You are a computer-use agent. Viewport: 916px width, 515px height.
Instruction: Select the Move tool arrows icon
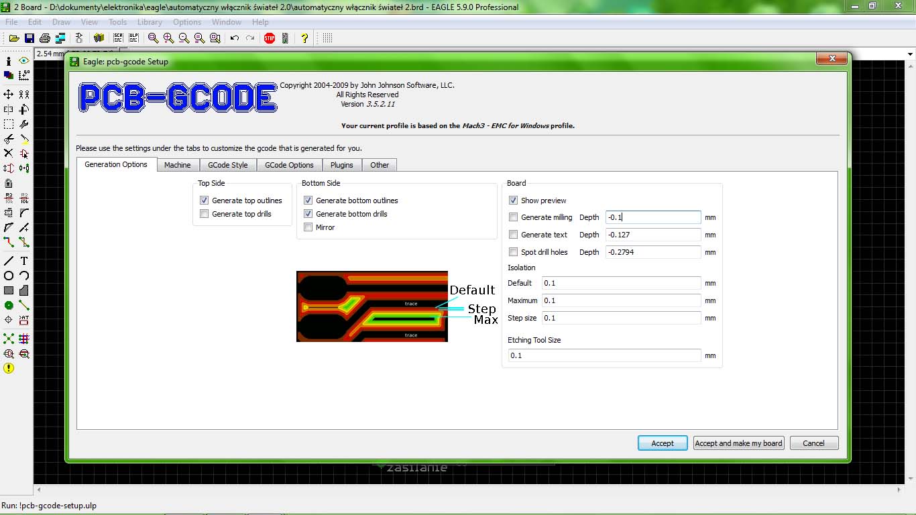coord(9,95)
